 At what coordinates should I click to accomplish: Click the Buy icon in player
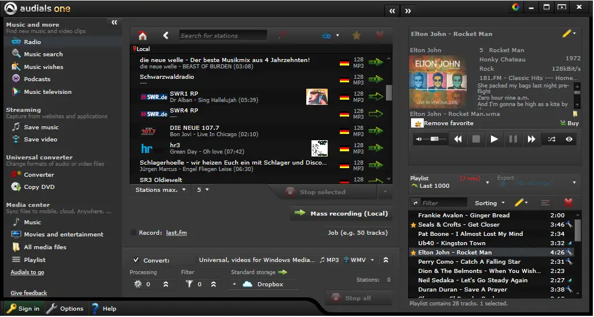click(x=570, y=123)
